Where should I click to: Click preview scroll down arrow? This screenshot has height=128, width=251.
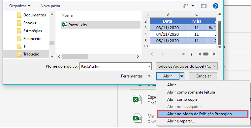click(x=220, y=47)
